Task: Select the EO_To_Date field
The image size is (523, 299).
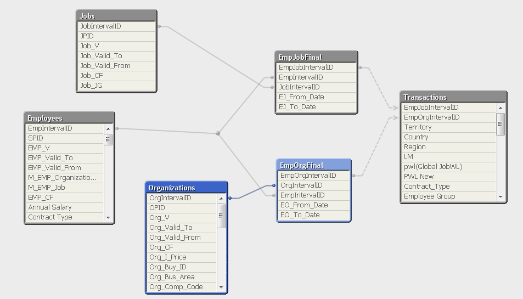Action: [x=314, y=215]
